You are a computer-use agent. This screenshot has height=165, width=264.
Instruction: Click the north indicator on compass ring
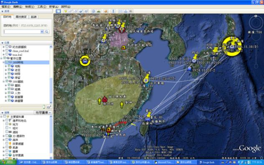(256, 16)
